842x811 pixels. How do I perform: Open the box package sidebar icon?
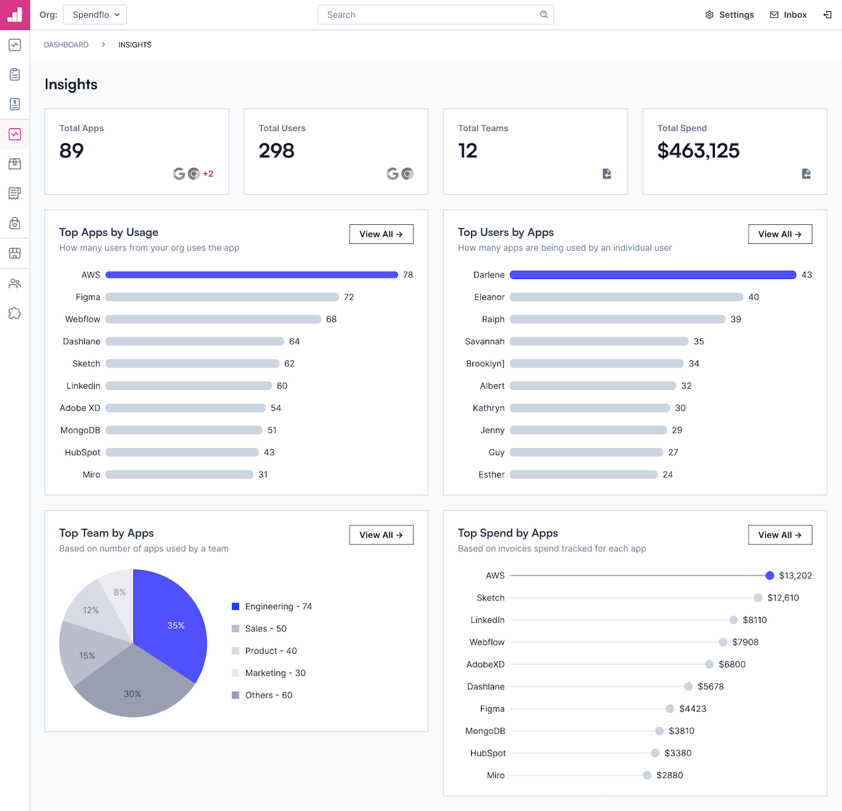14,164
